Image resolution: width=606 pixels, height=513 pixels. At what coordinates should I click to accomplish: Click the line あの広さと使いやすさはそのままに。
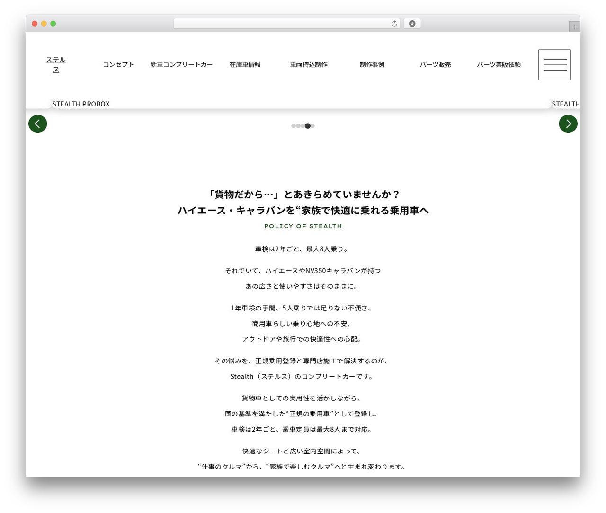click(x=303, y=286)
